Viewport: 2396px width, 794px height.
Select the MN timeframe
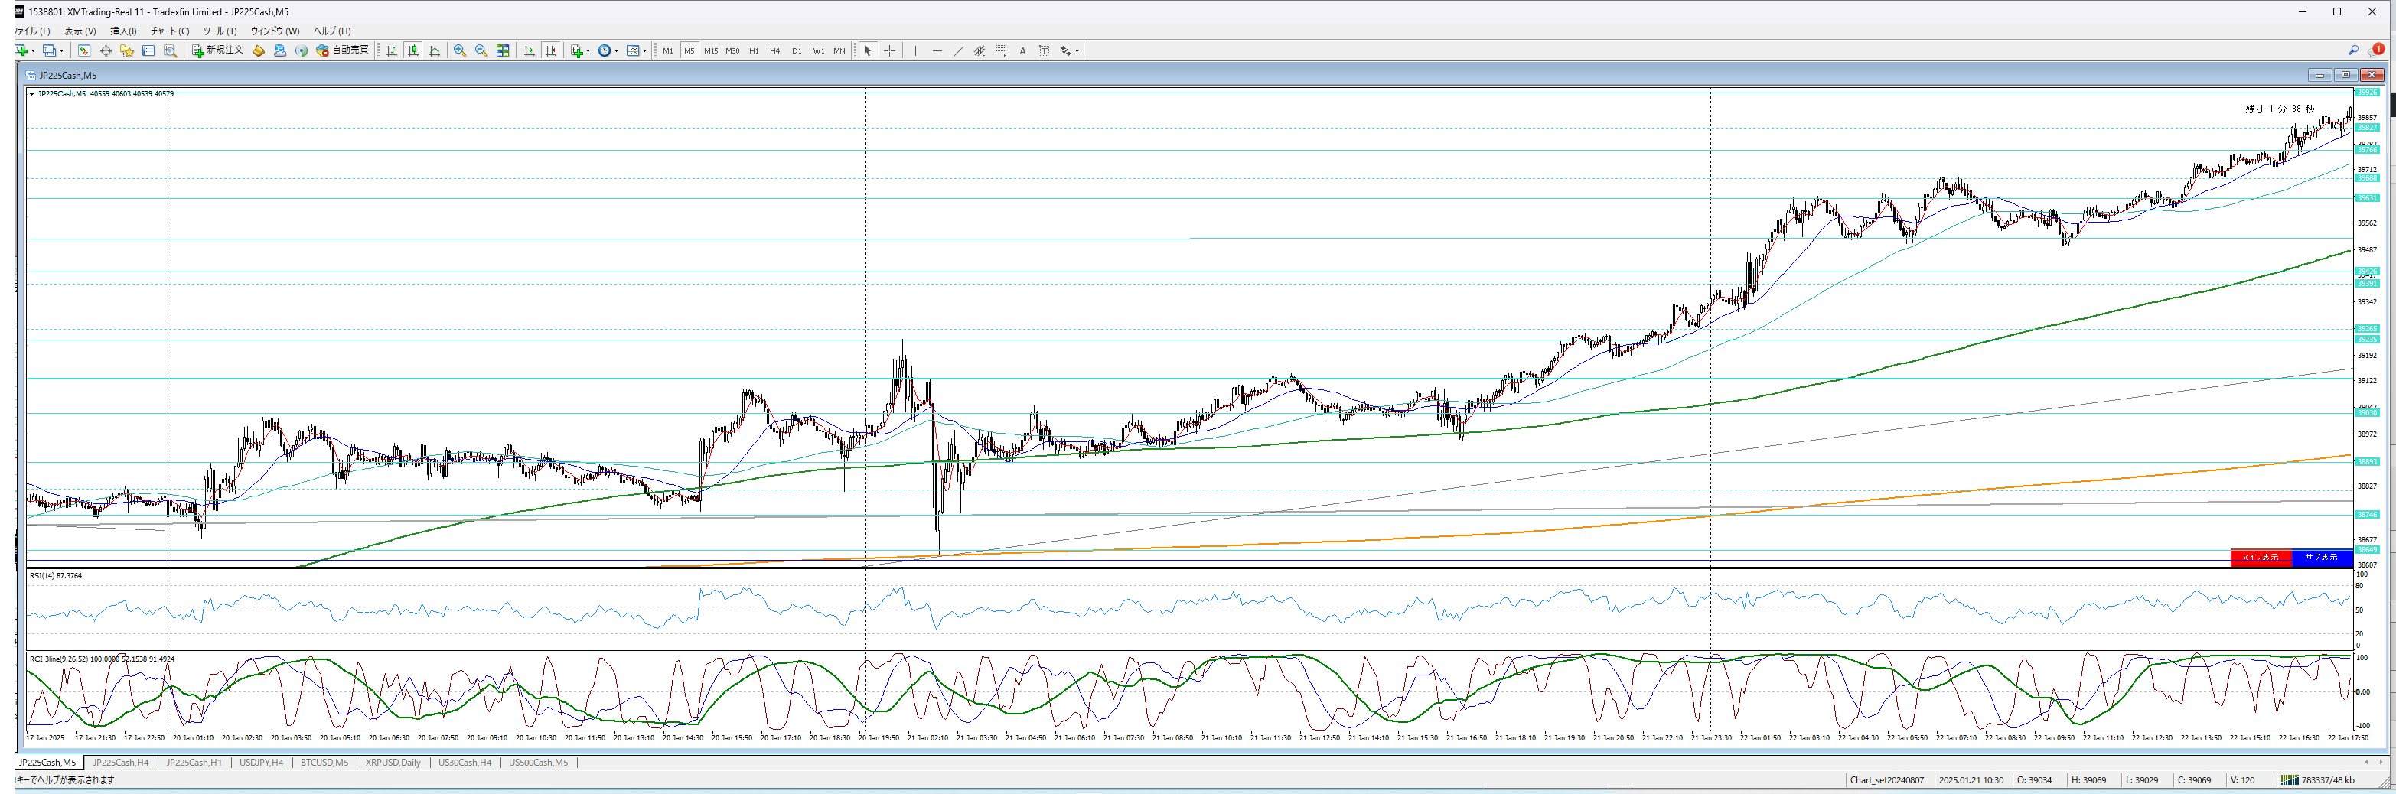(x=839, y=50)
